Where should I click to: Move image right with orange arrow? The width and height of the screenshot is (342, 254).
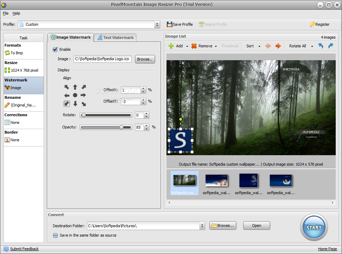click(x=278, y=46)
